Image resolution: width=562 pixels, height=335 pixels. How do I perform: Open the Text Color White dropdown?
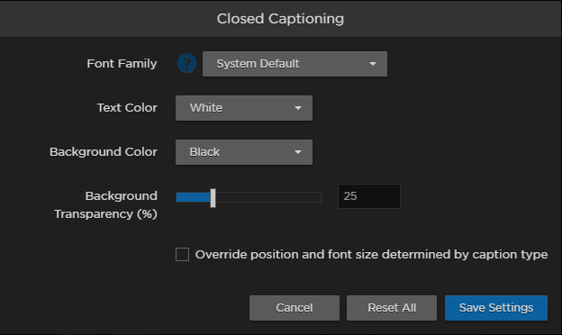244,108
